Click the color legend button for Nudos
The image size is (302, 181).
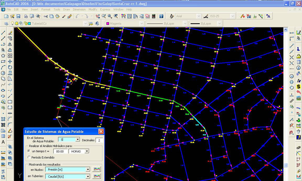[x=97, y=169]
